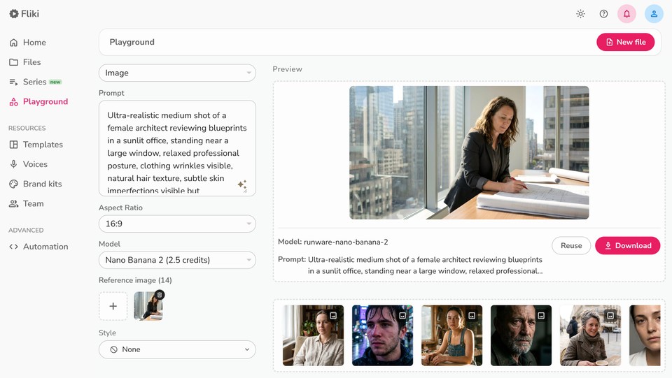This screenshot has height=378, width=672.
Task: Toggle light/dark theme sun icon
Action: (x=580, y=13)
